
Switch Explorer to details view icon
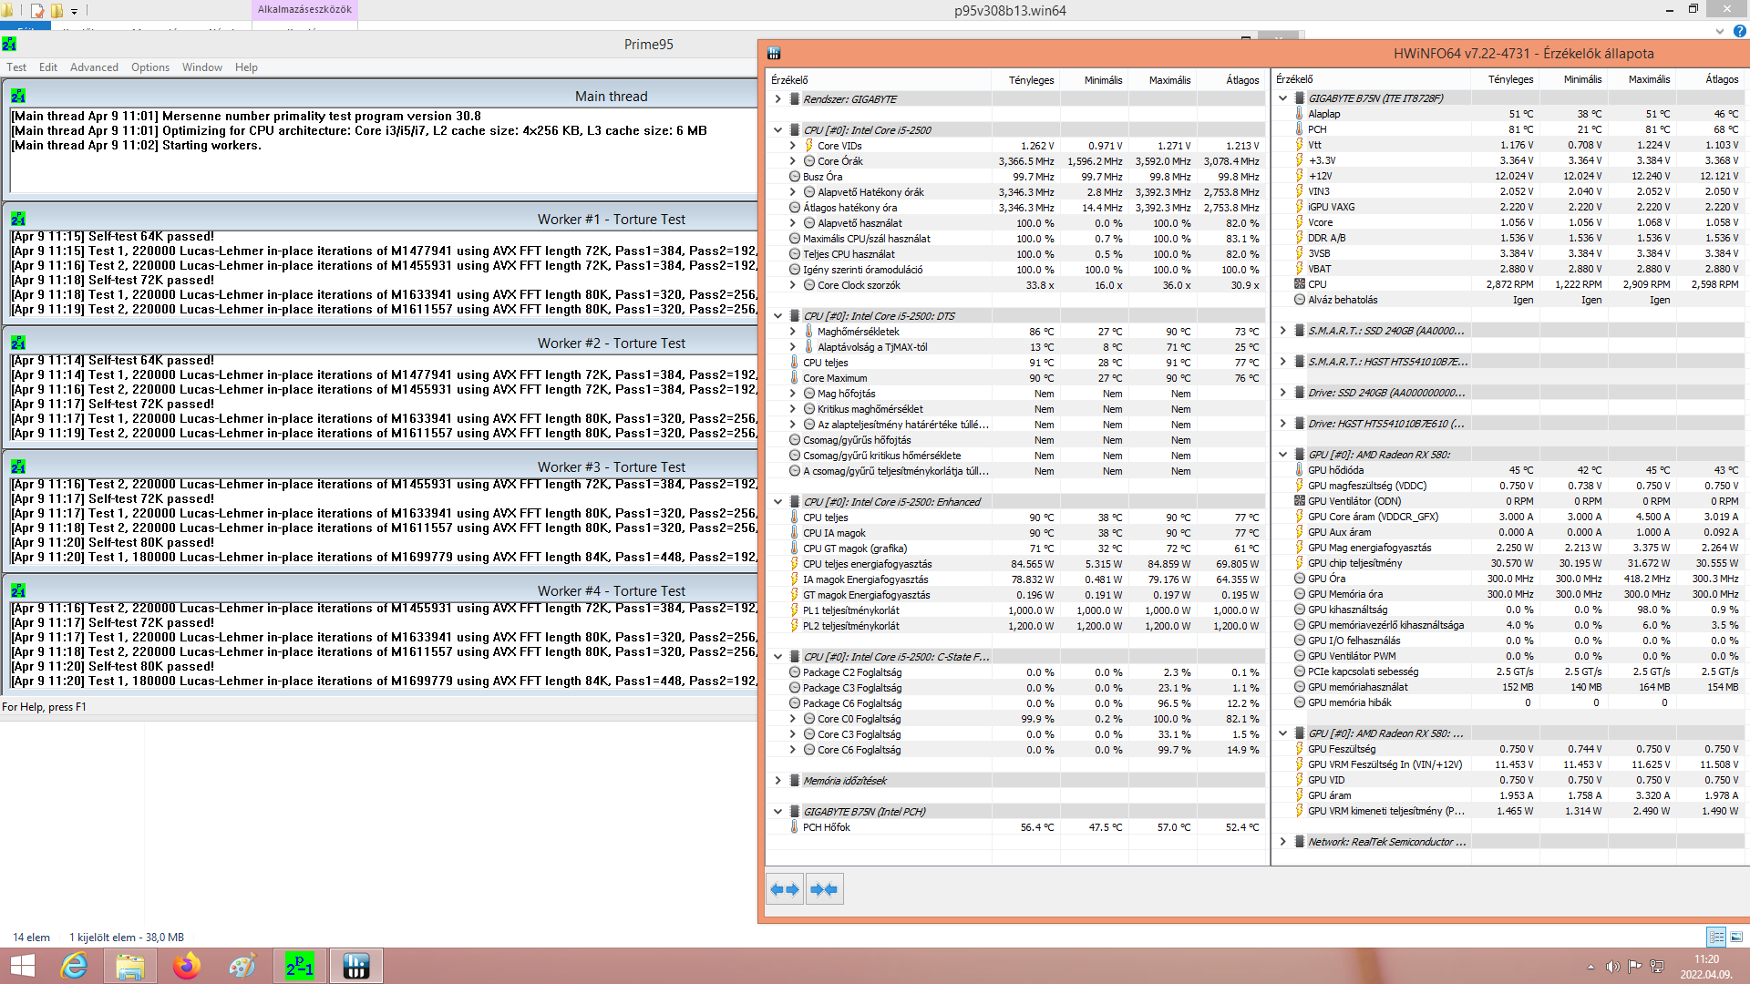point(1716,937)
